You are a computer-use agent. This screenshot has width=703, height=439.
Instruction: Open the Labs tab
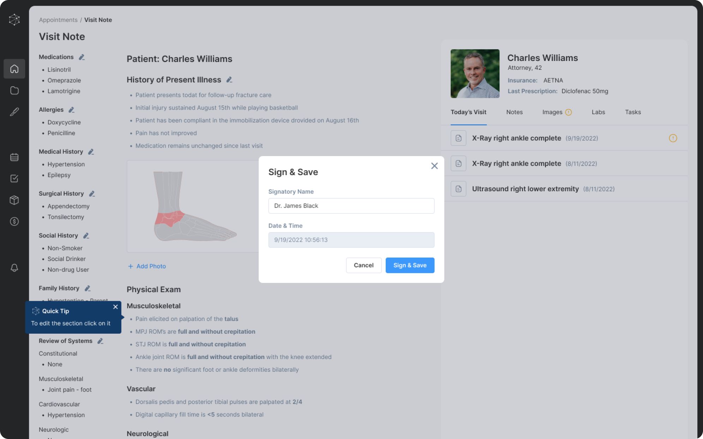point(598,112)
